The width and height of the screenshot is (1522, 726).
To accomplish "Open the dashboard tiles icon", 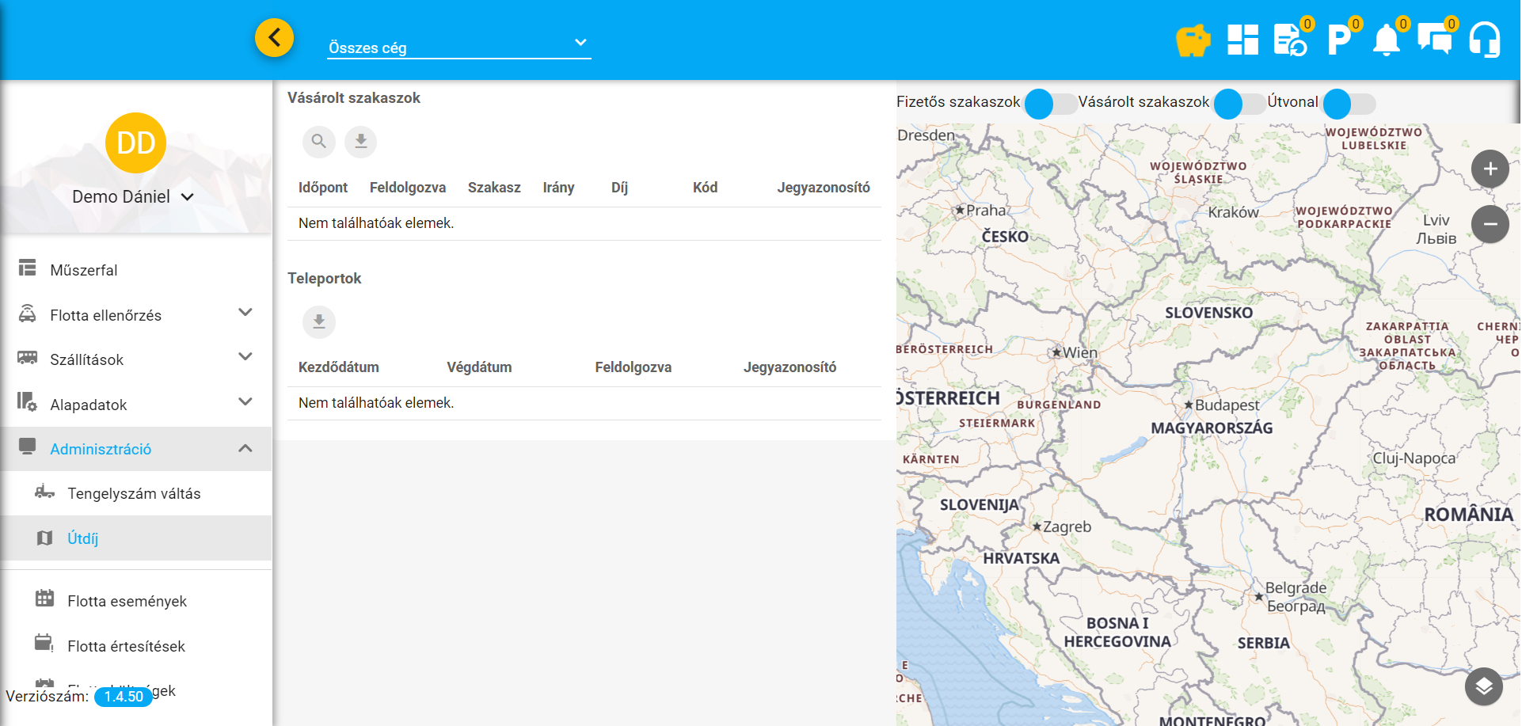I will point(1242,40).
